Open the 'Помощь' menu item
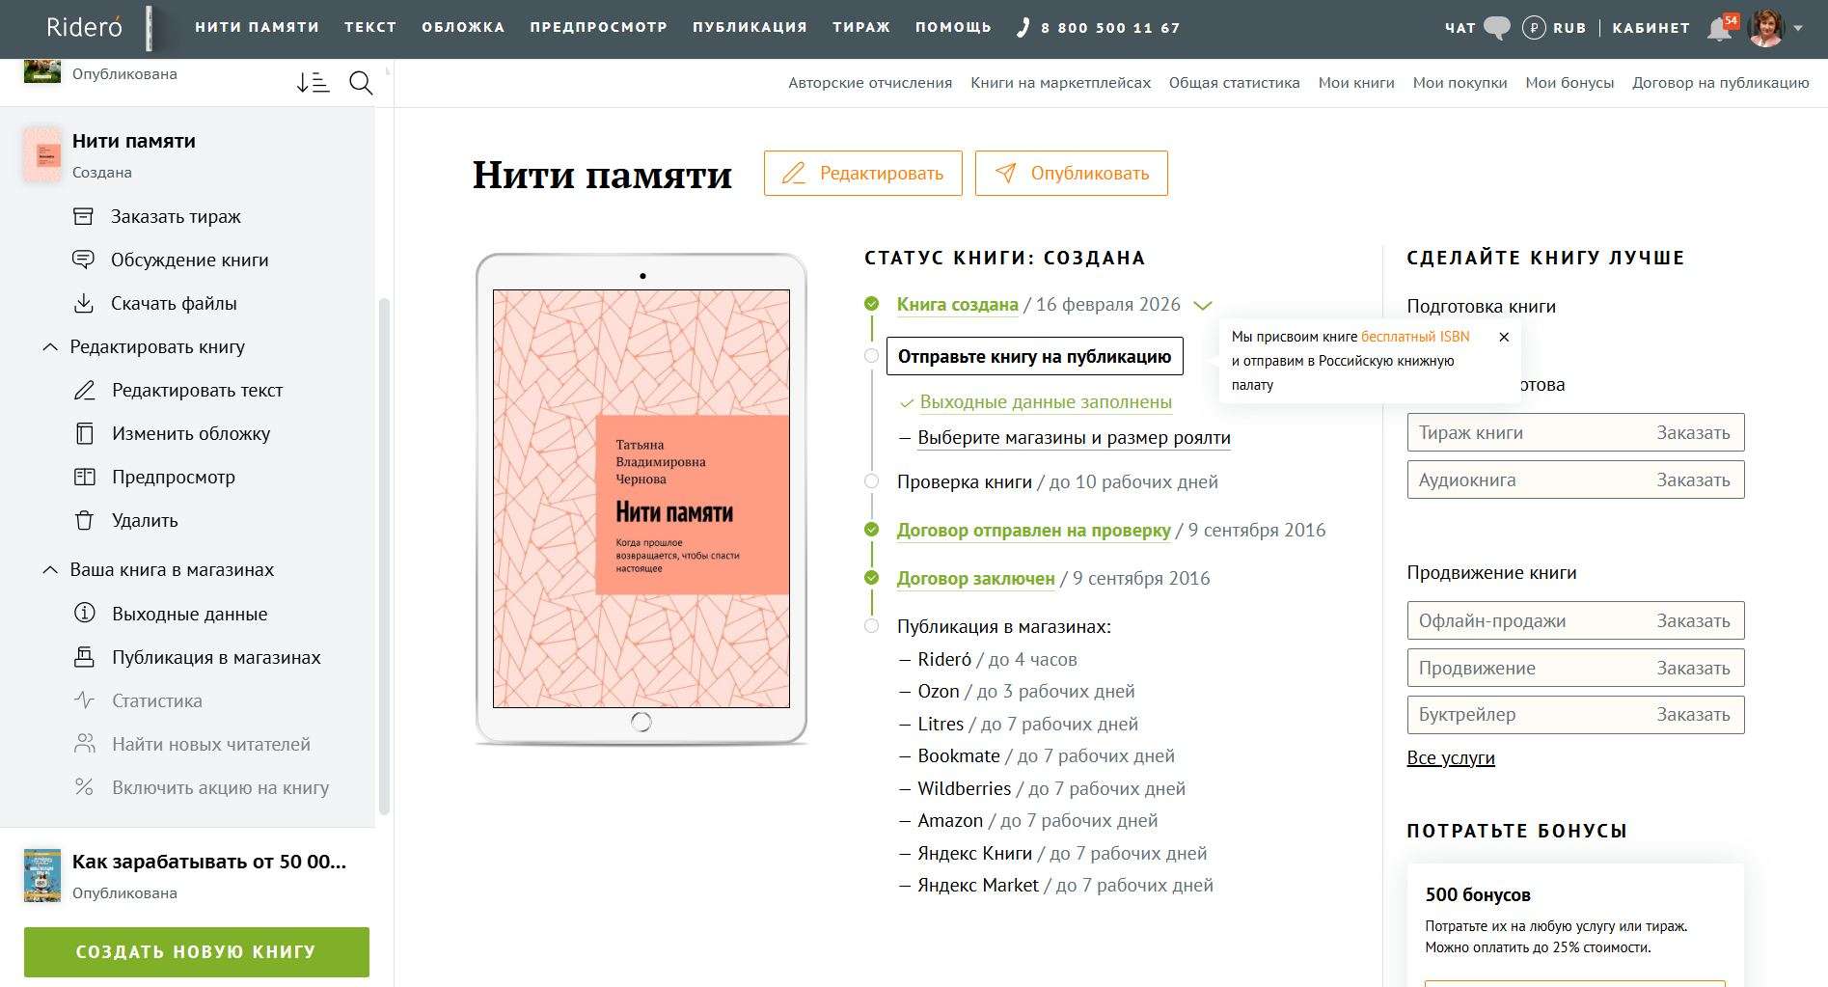This screenshot has height=987, width=1828. (x=953, y=27)
